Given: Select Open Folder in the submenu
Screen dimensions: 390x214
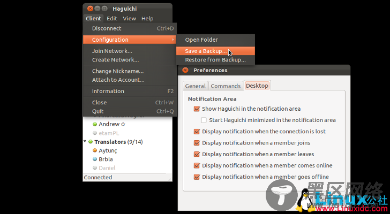Looking at the screenshot, I should [x=215, y=40].
